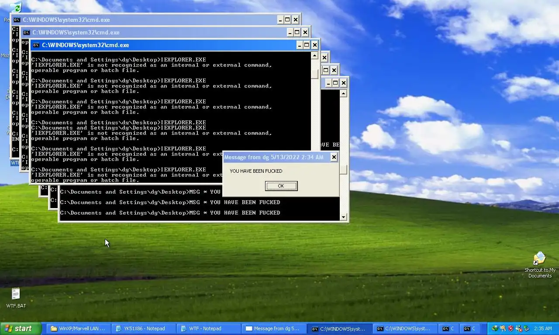Image resolution: width=559 pixels, height=335 pixels.
Task: Switch to WTF - Notepad in the taskbar
Action: [x=208, y=328]
